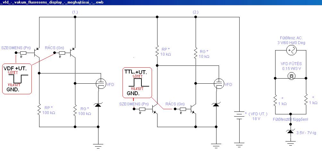Viewport: 322px width, 153px height.
Task: Click the left 1 kΩ resistor in heater circuit
Action: [275, 100]
